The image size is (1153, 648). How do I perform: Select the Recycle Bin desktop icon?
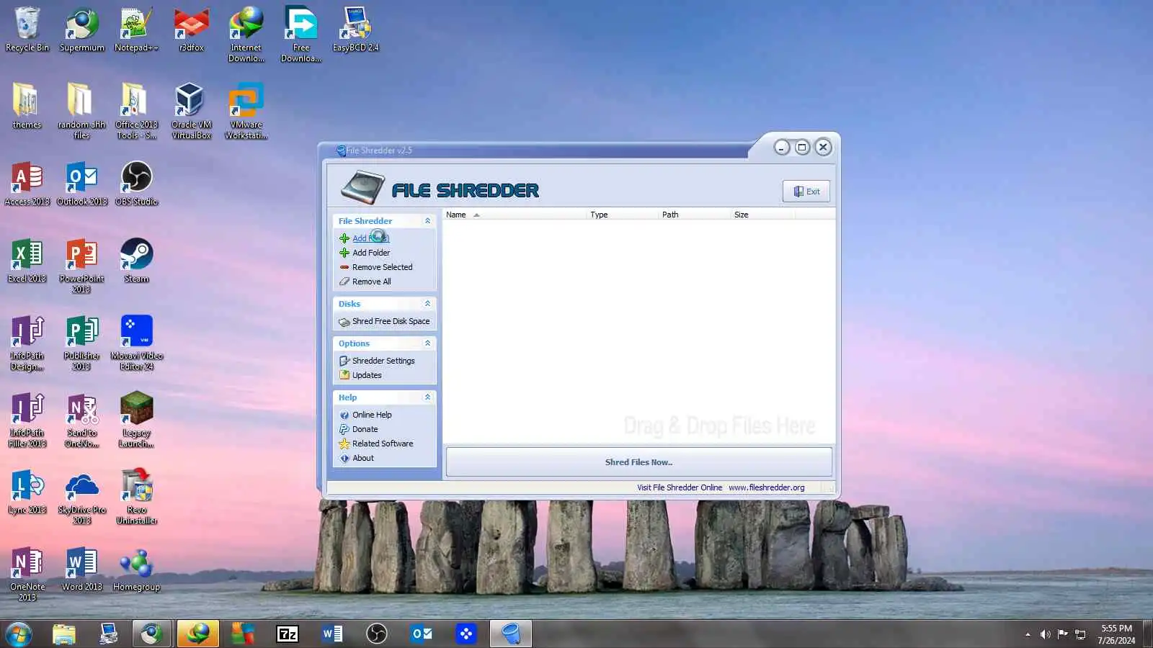(27, 30)
